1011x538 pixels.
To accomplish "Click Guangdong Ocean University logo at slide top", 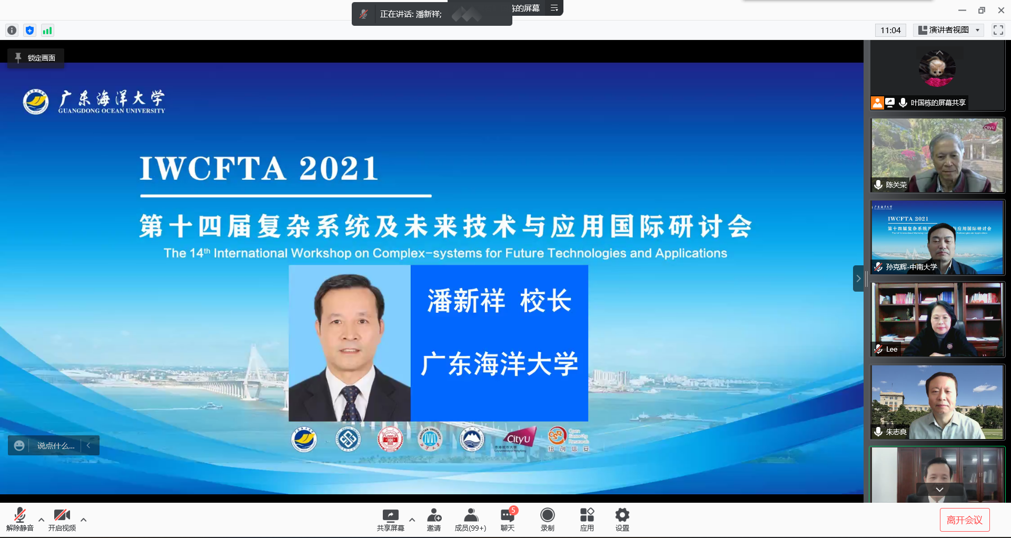I will pyautogui.click(x=94, y=102).
